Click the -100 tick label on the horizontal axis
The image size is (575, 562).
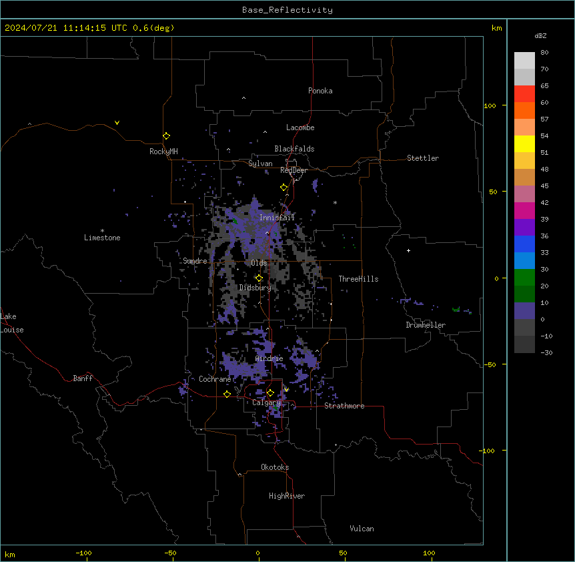tap(84, 553)
